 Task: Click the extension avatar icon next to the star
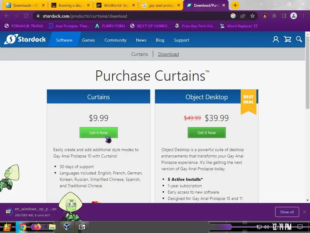pyautogui.click(x=265, y=16)
